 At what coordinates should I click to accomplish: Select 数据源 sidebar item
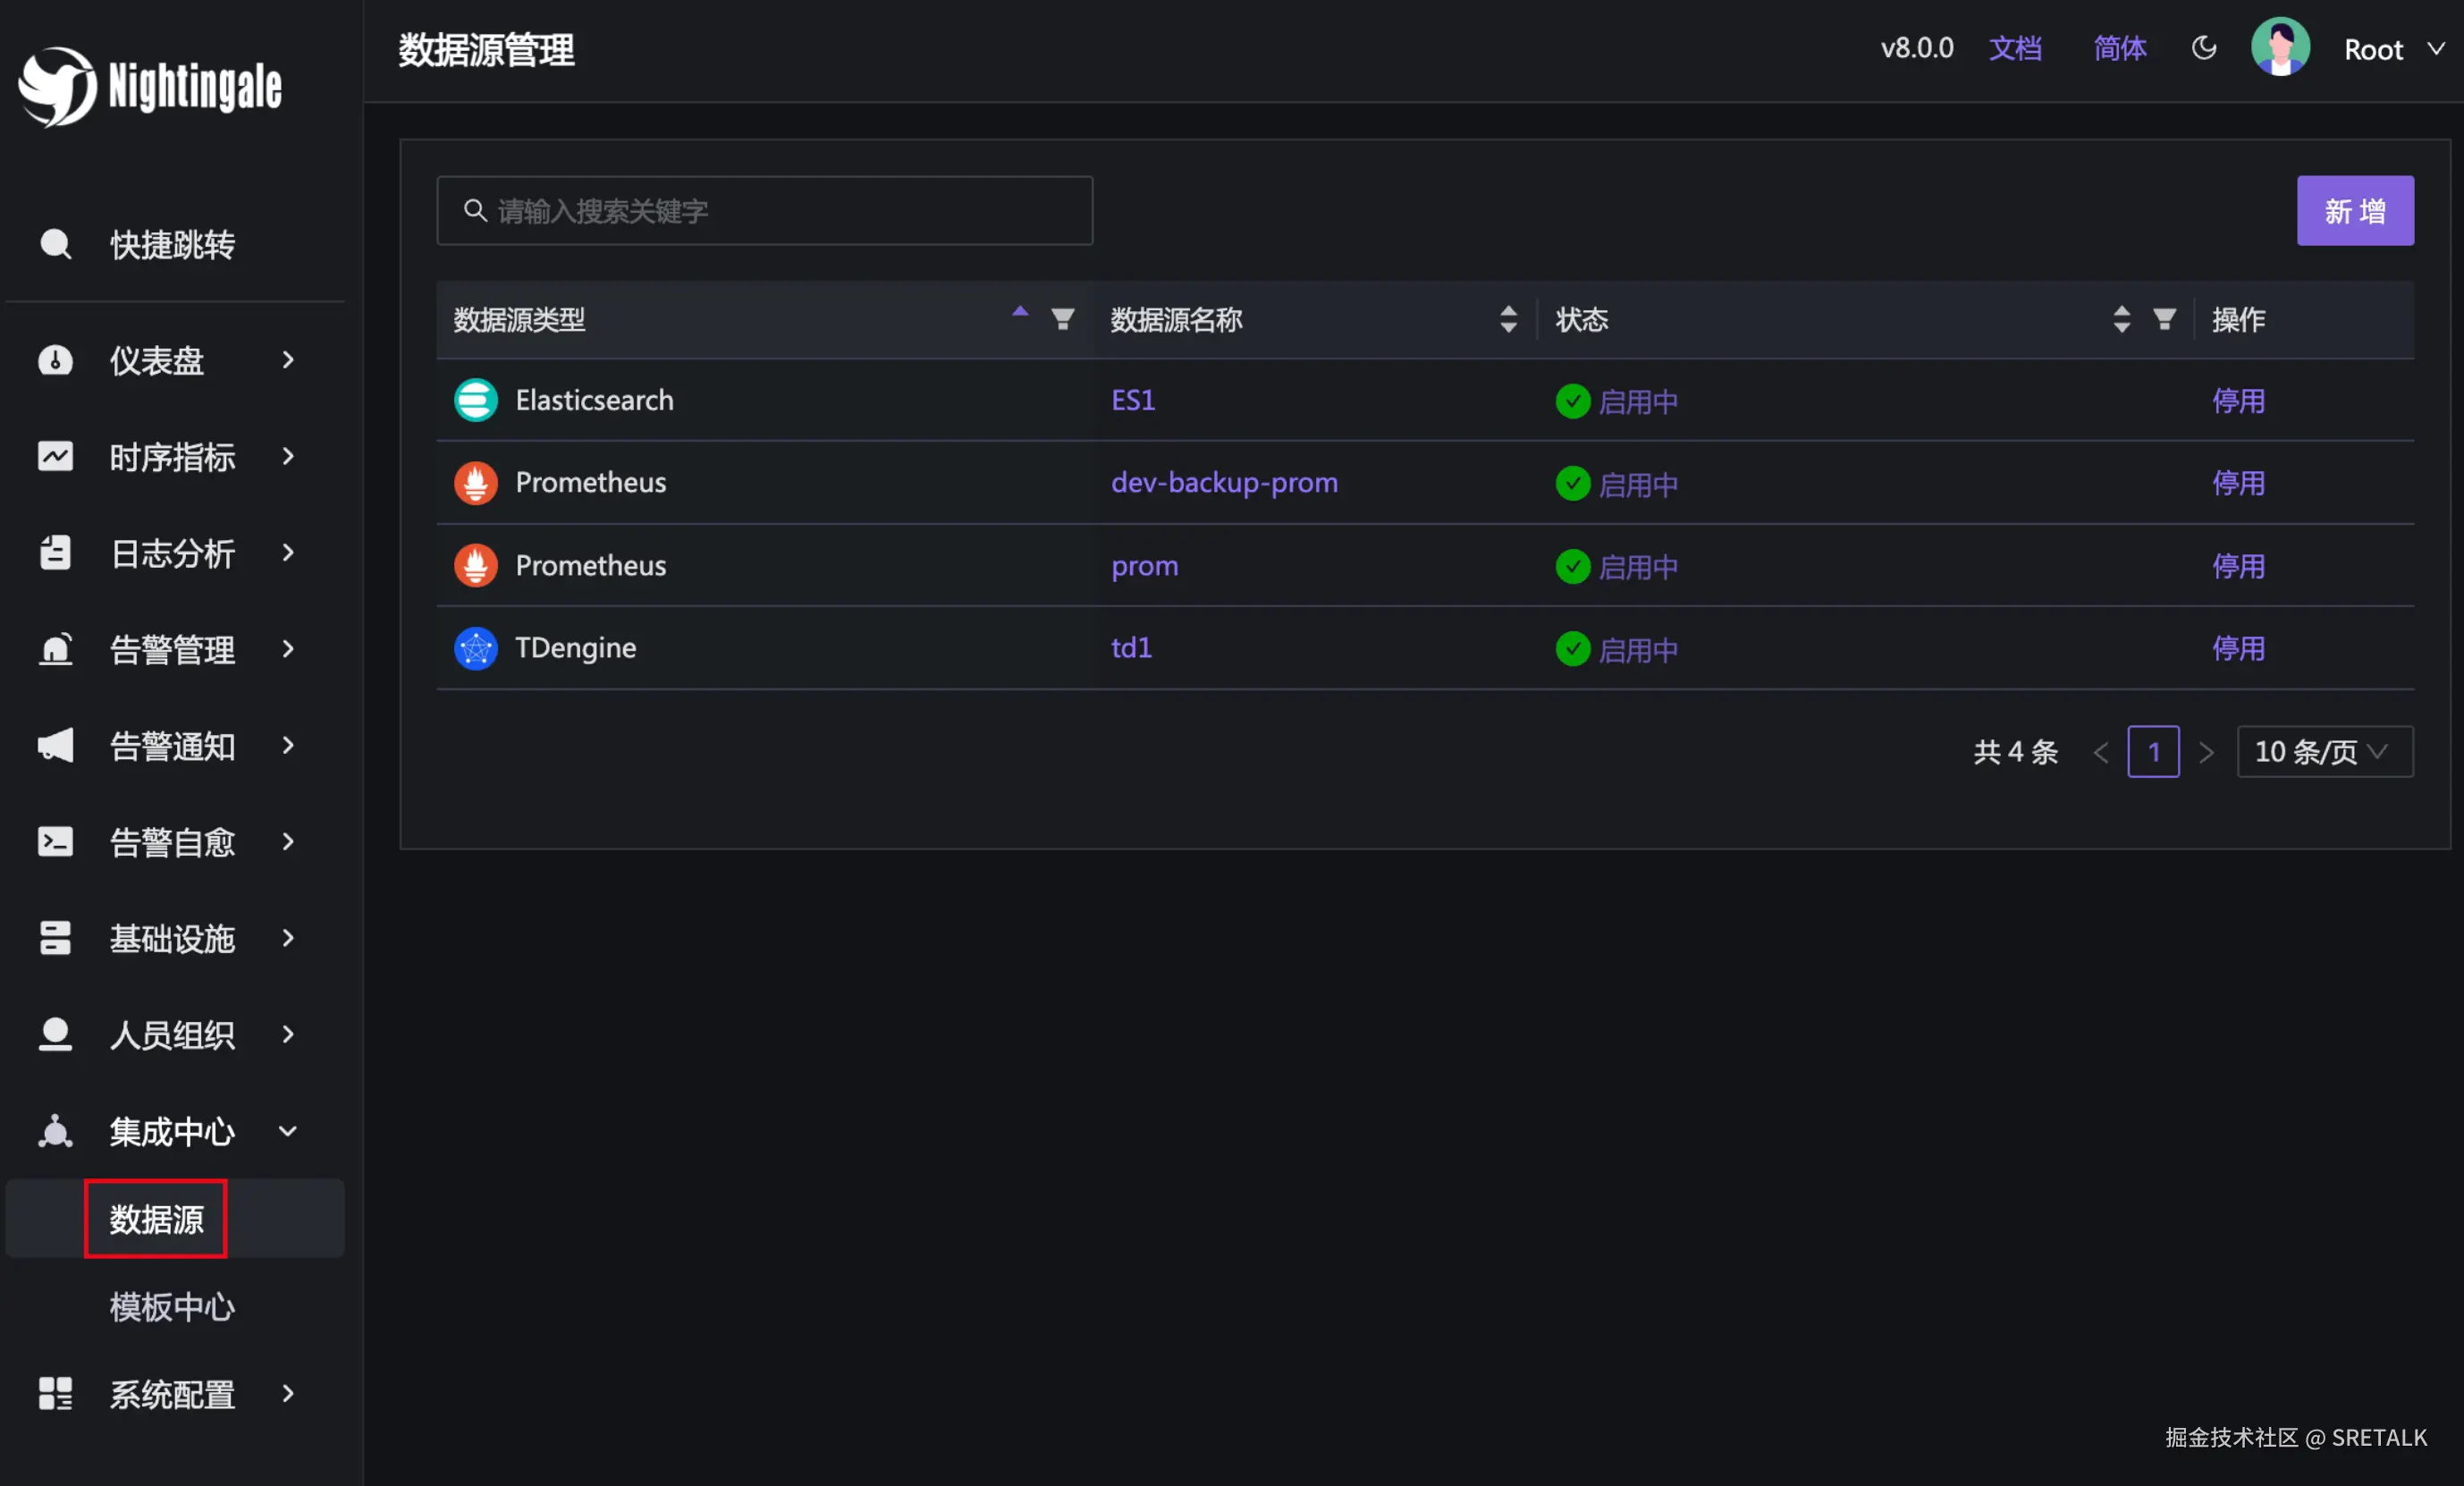coord(156,1218)
